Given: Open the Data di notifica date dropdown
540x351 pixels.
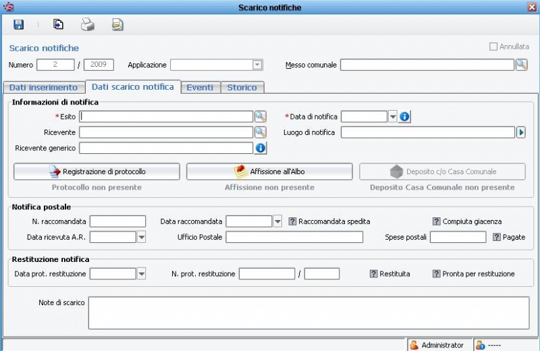Looking at the screenshot, I should [x=392, y=117].
